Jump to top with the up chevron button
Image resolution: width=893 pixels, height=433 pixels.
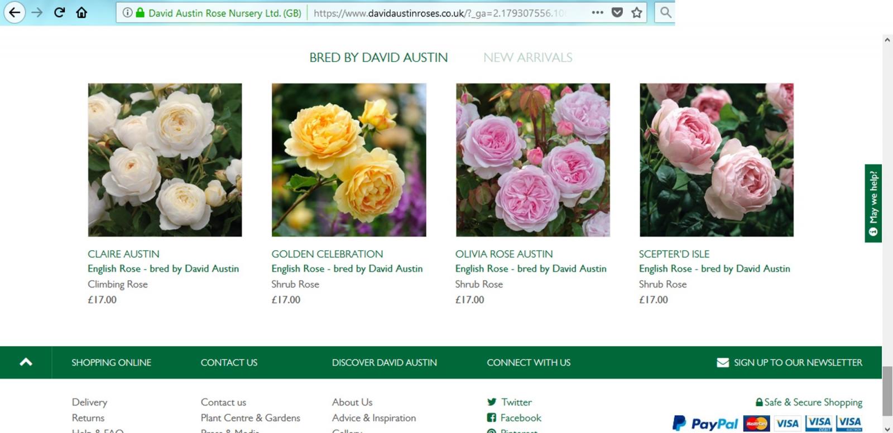point(26,362)
